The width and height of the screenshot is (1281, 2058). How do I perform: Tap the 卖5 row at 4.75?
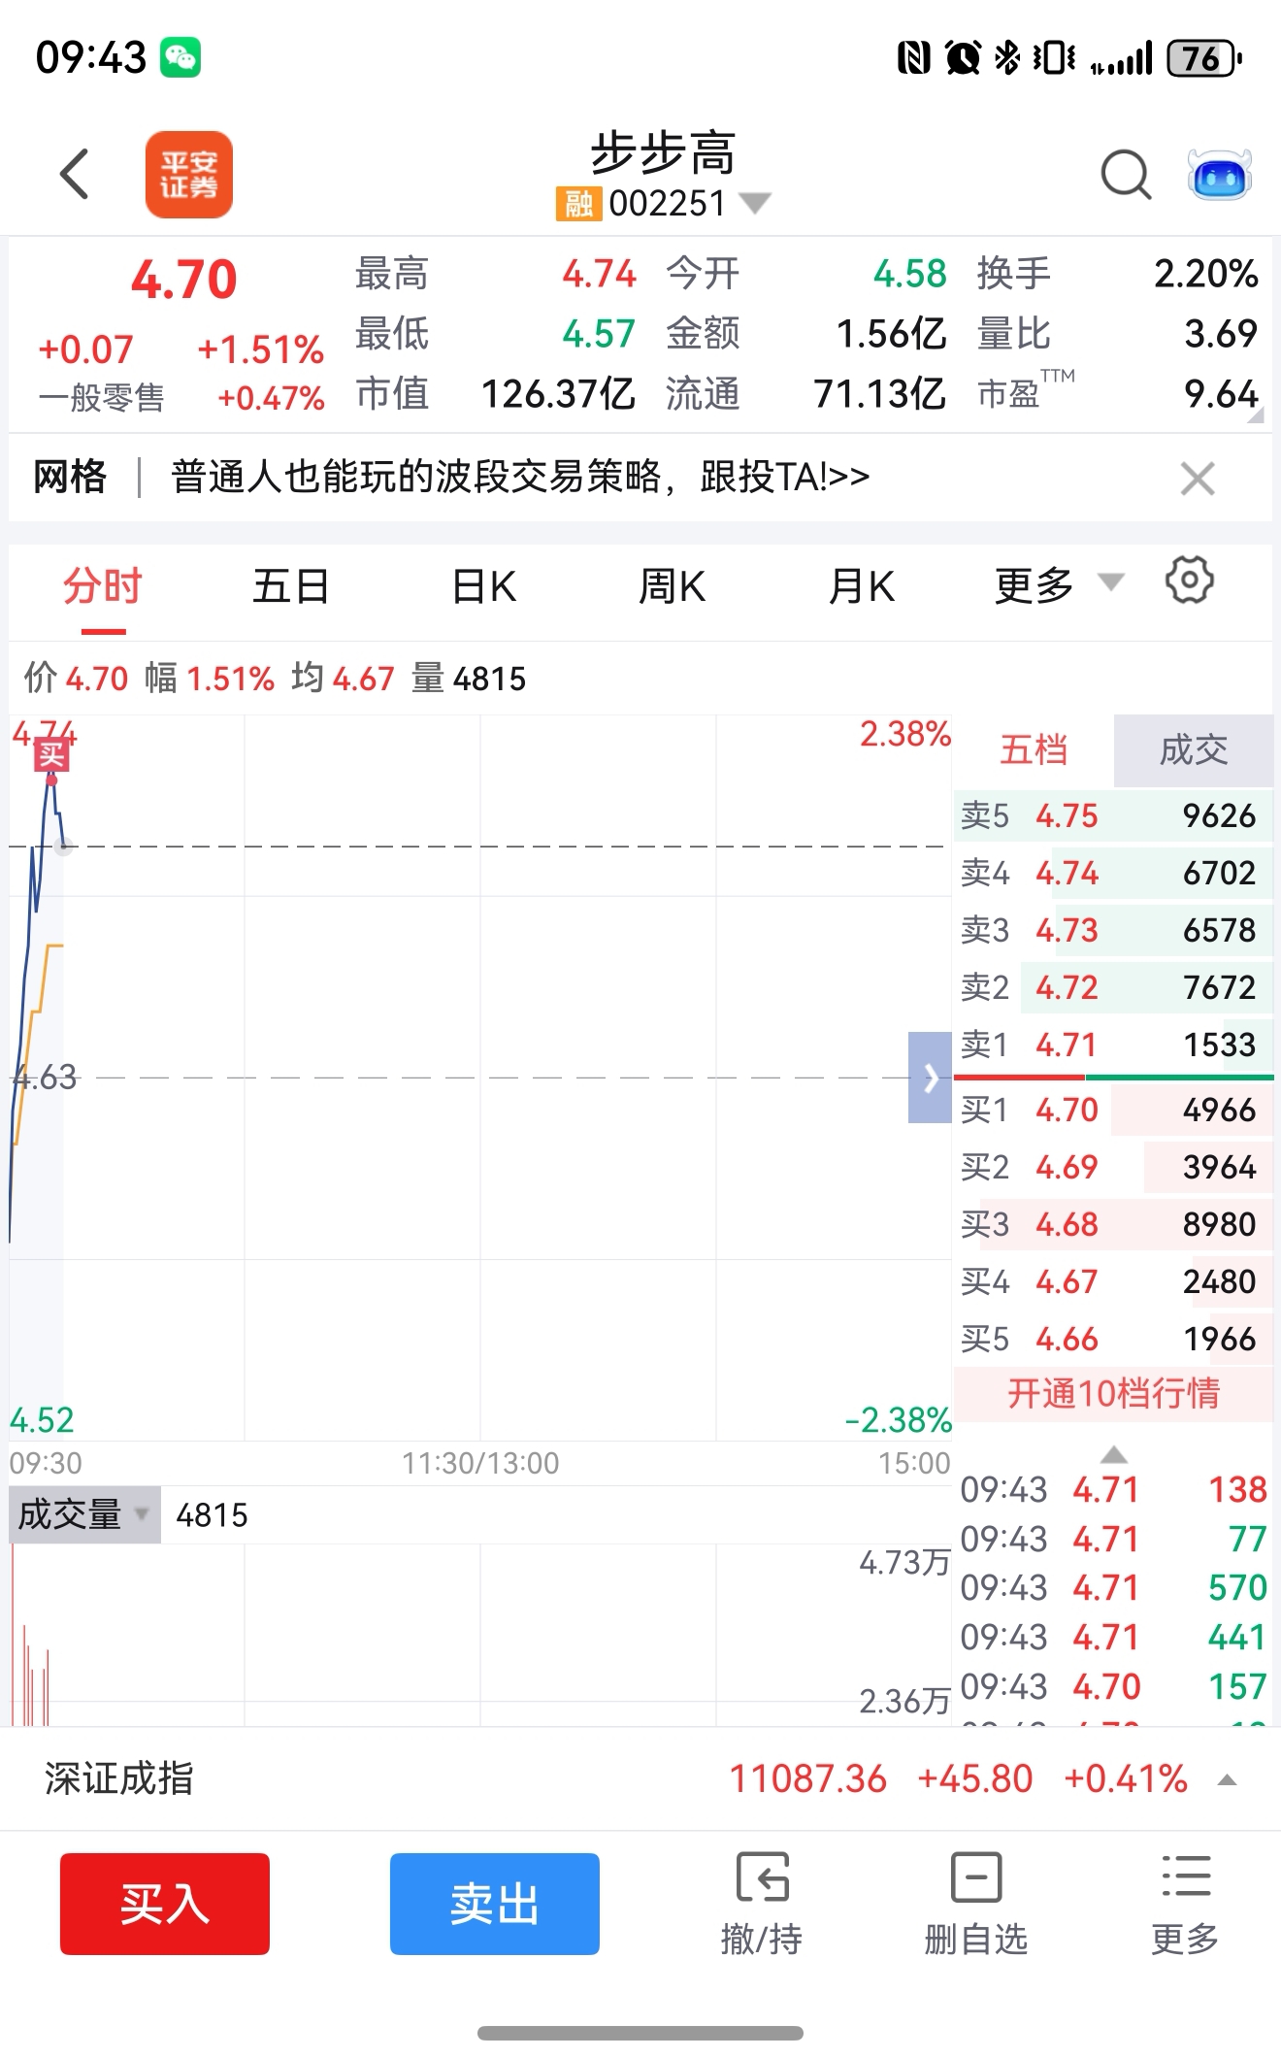click(x=1113, y=815)
